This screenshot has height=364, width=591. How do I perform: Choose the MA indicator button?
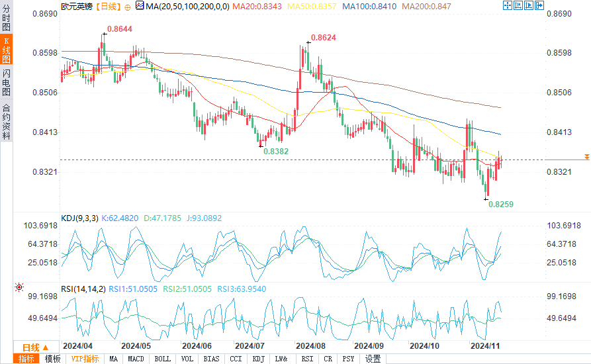113,359
